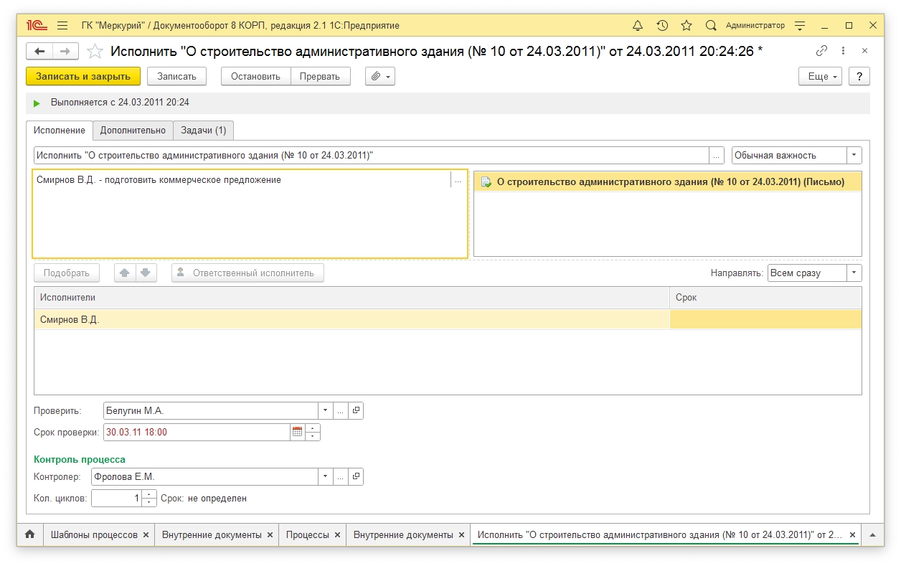
Task: Open favorites star in title bar
Action: point(687,25)
